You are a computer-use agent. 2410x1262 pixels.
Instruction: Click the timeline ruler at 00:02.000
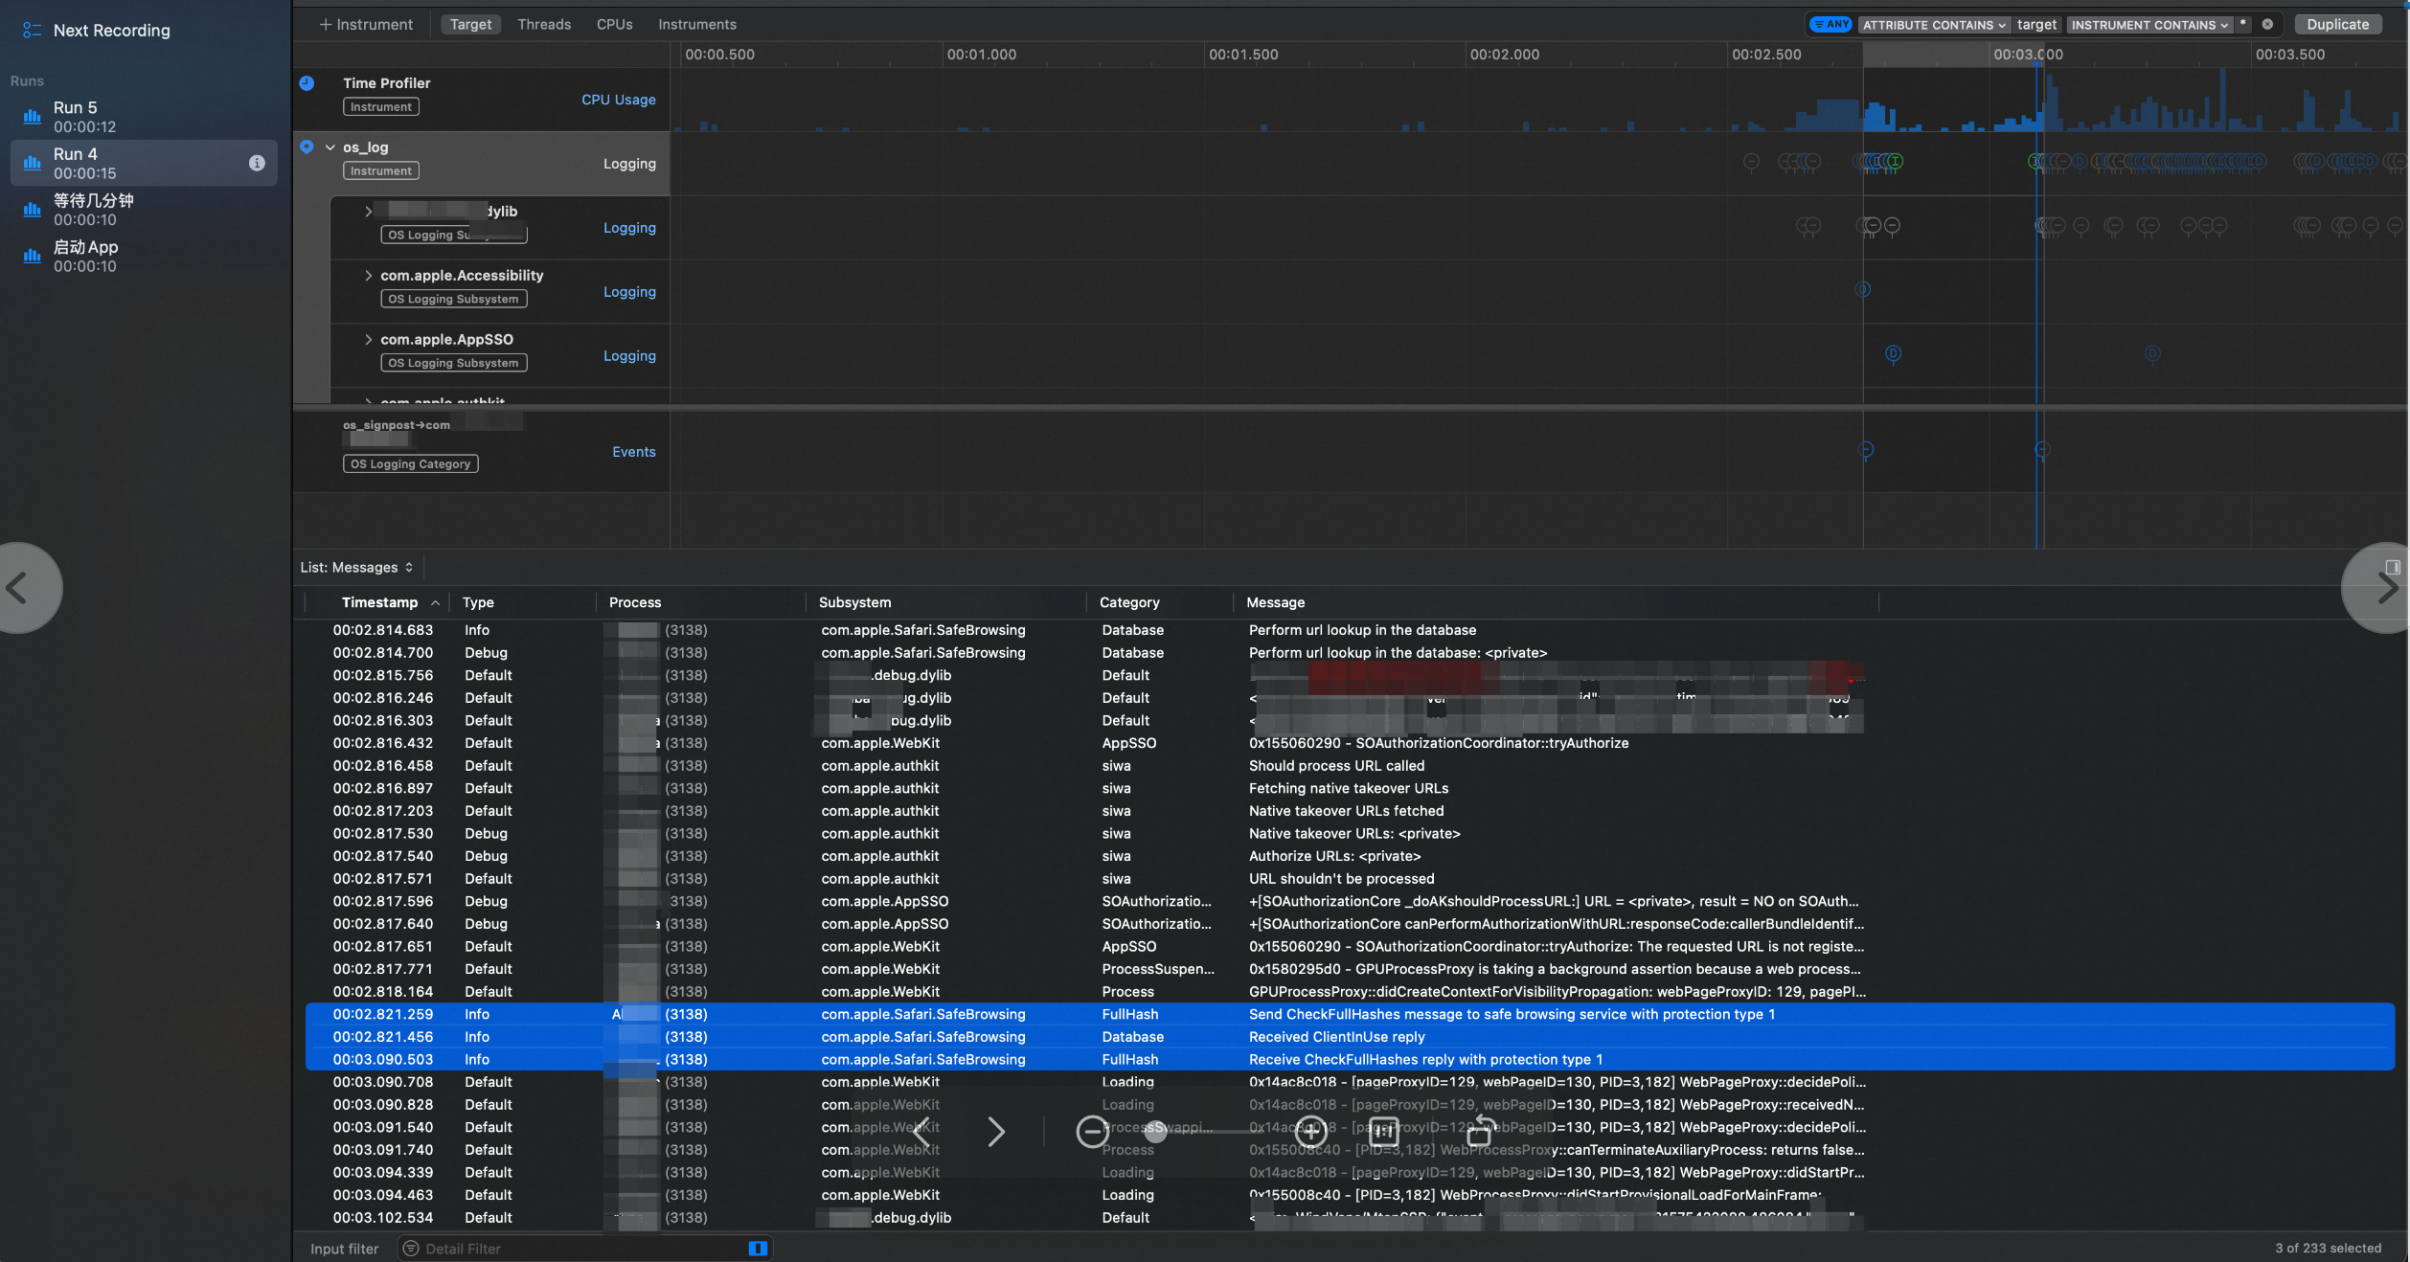click(1504, 55)
